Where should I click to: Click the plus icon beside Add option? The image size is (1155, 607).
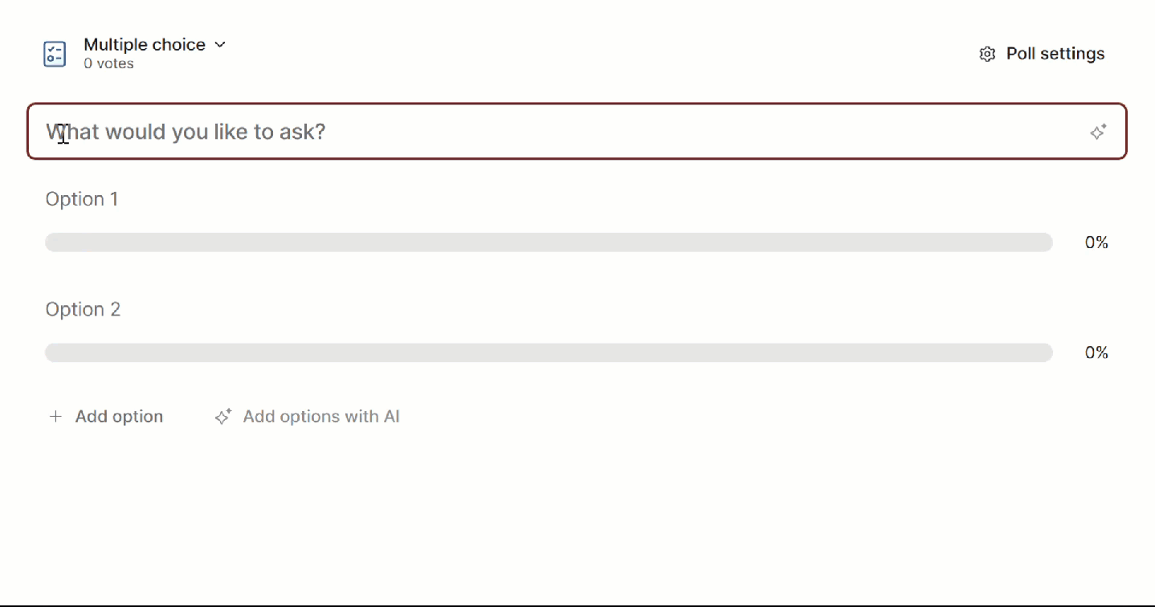click(x=55, y=416)
